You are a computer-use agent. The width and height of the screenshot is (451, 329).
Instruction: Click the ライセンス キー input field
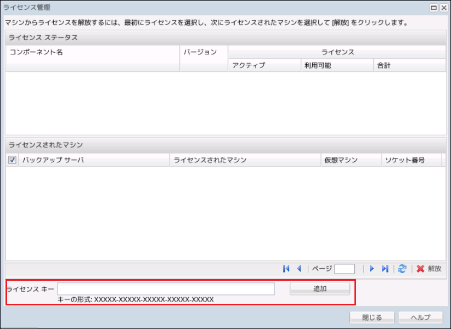coord(166,289)
